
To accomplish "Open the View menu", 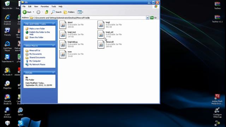I will pos(36,6).
